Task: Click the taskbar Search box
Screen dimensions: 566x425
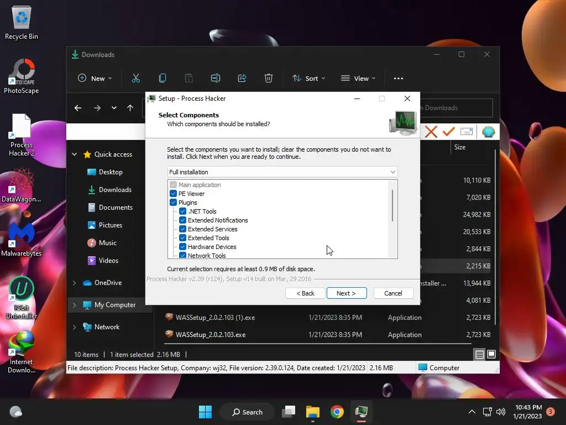Action: pos(247,412)
